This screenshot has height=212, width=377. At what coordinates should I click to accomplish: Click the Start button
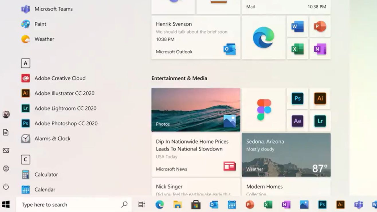(x=6, y=204)
